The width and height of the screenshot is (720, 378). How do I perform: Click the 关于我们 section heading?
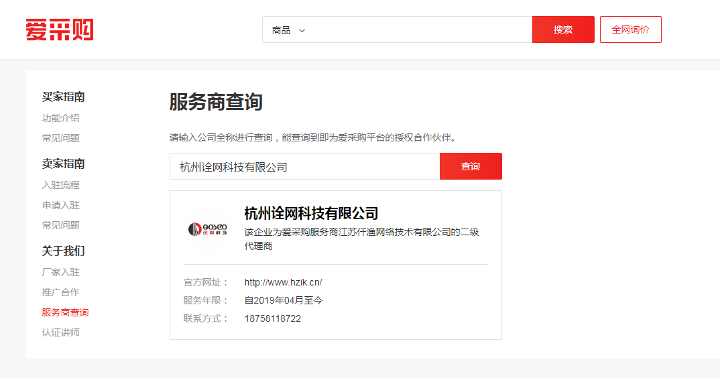pos(64,251)
